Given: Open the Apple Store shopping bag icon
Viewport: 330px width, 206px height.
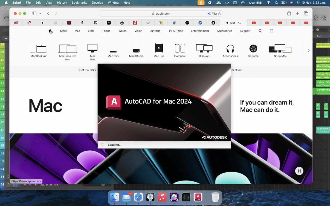Looking at the screenshot, I should click(x=271, y=31).
